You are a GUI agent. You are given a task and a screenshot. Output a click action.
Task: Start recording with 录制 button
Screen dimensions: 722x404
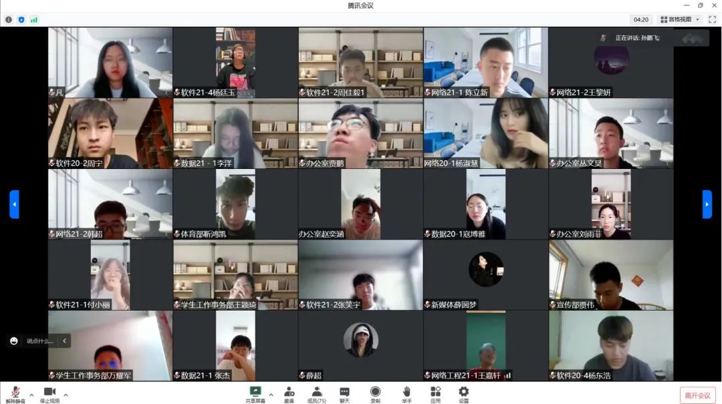pos(375,394)
